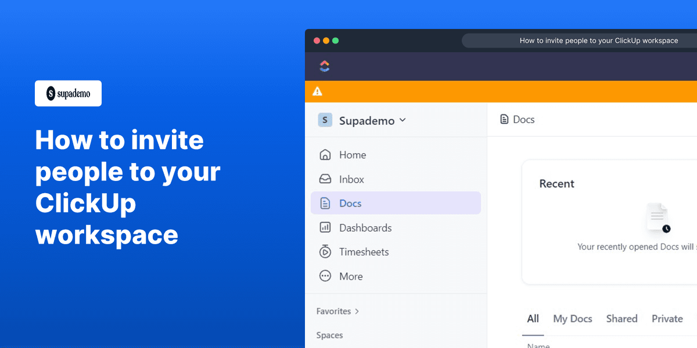Switch to the My Docs tab
Viewport: 697px width, 348px height.
573,318
